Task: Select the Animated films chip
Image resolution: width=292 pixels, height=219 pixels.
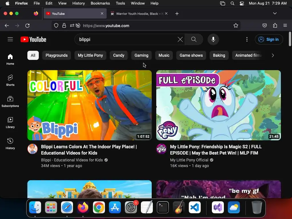Action: 248,55
